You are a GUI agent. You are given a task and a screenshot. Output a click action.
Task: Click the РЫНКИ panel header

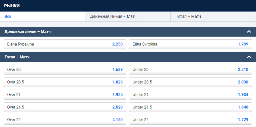point(128,6)
